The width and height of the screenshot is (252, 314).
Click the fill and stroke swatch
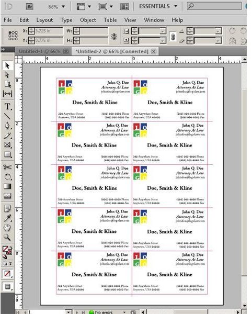coord(7,250)
